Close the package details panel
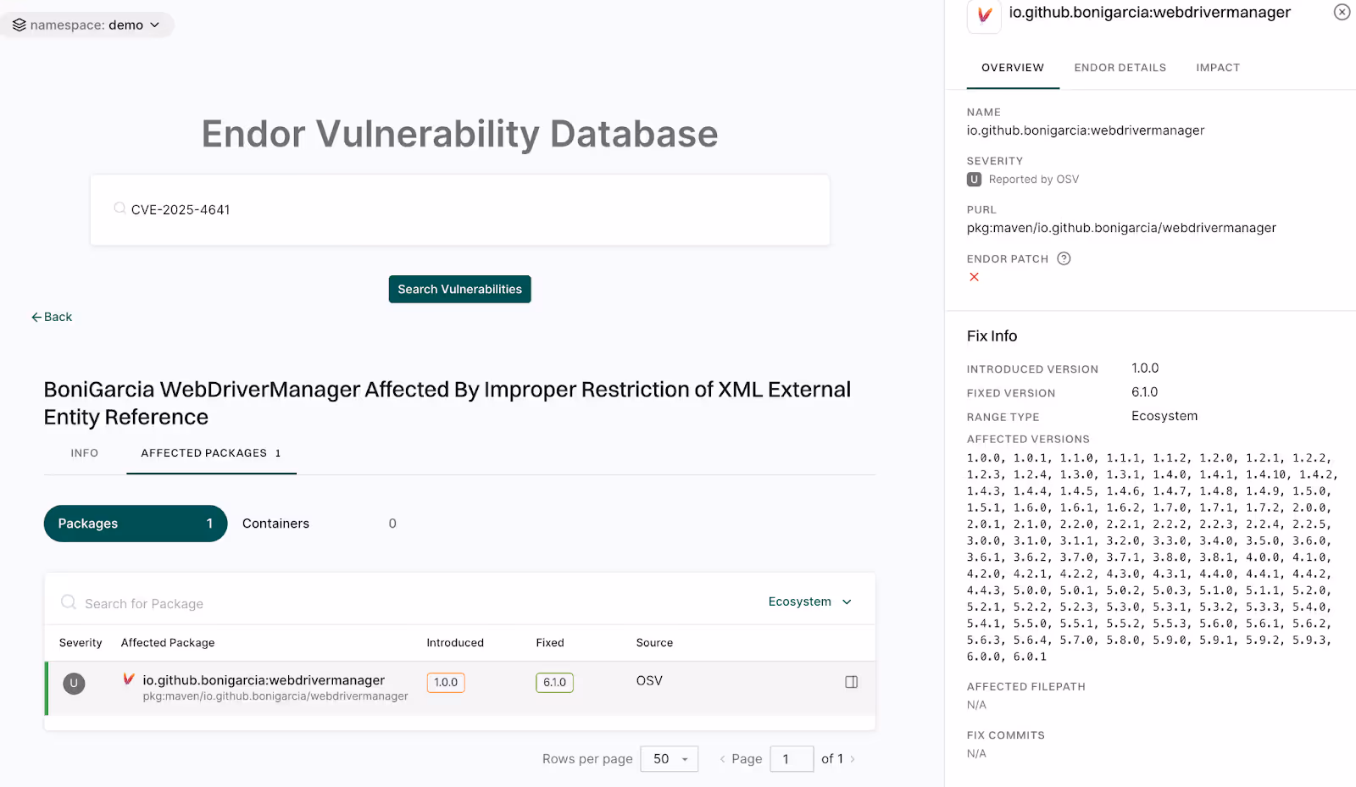The image size is (1356, 787). coord(1342,12)
